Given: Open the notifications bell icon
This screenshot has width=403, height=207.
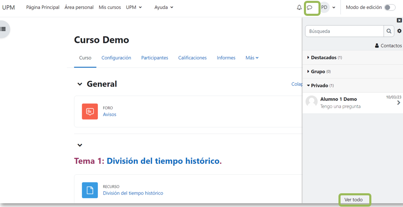Looking at the screenshot, I should click(299, 7).
